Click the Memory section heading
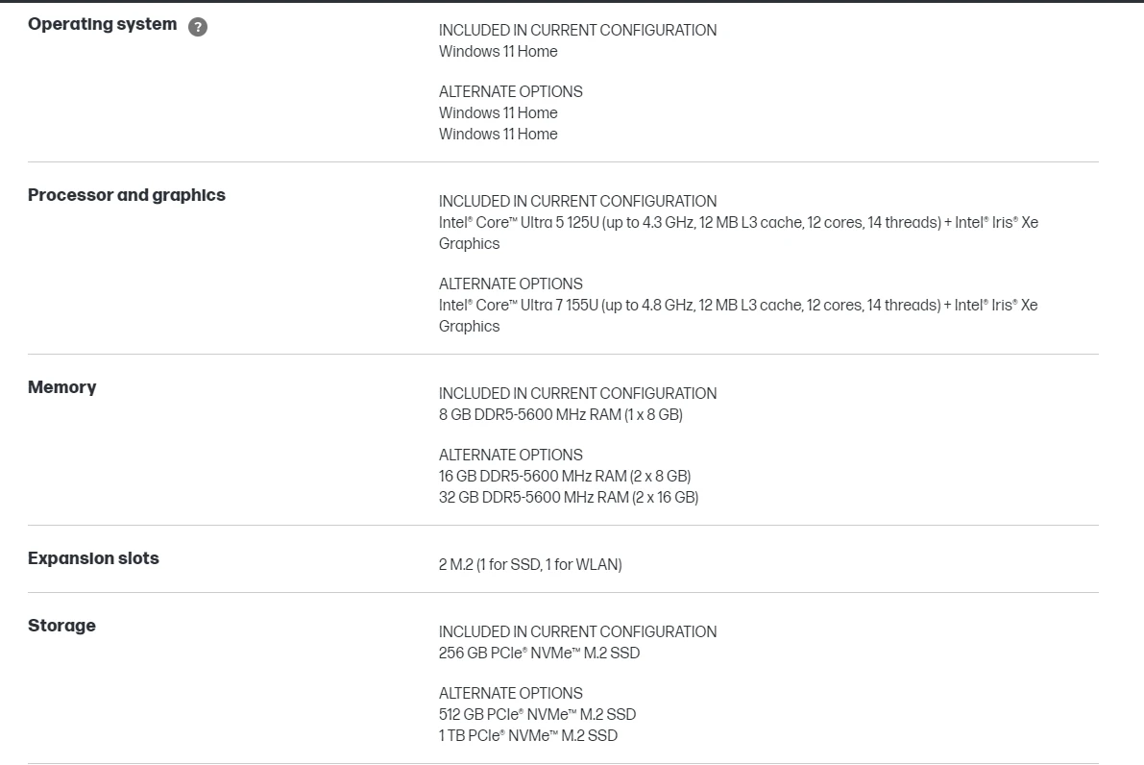Screen dimensions: 1144x765 [x=62, y=387]
